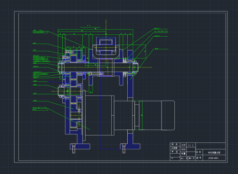Click the drawing name text in title block
The image size is (238, 174).
[x=214, y=152]
